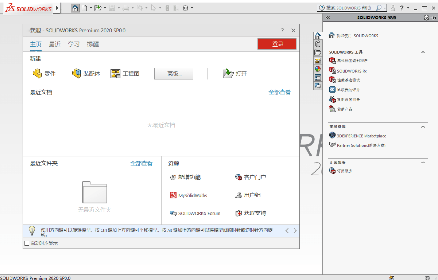Open 性能基准测试 tool
This screenshot has width=438, height=280.
tap(344, 80)
